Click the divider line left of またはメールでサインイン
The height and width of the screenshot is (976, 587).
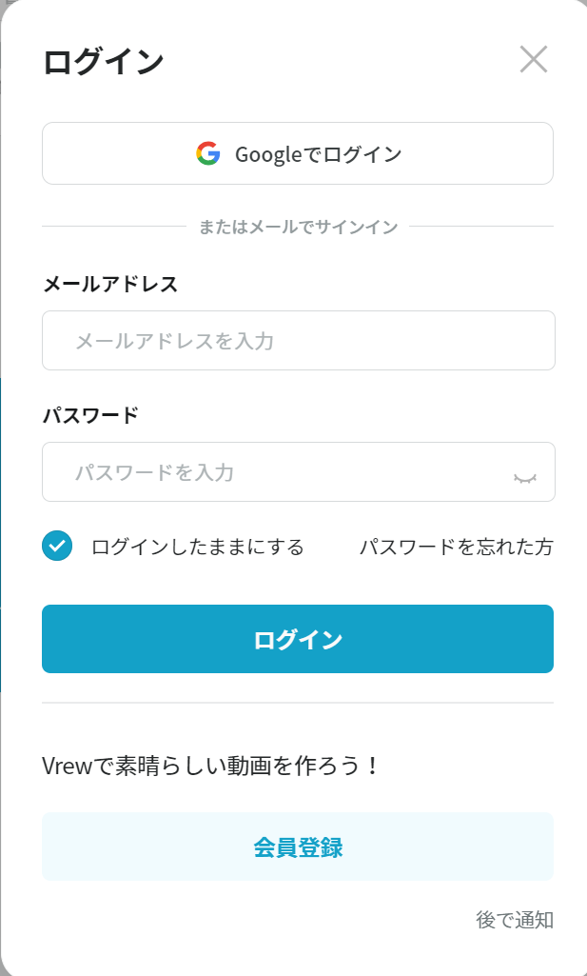(114, 227)
